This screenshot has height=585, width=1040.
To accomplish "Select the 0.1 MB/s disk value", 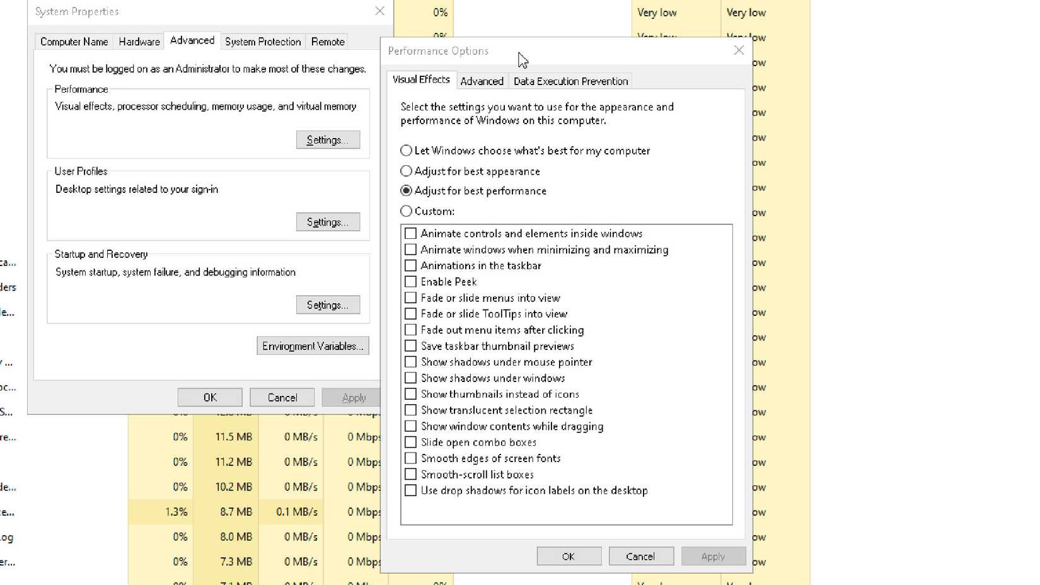I will 291,512.
